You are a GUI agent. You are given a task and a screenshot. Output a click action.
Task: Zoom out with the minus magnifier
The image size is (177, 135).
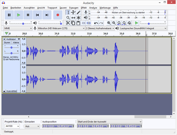(114, 23)
